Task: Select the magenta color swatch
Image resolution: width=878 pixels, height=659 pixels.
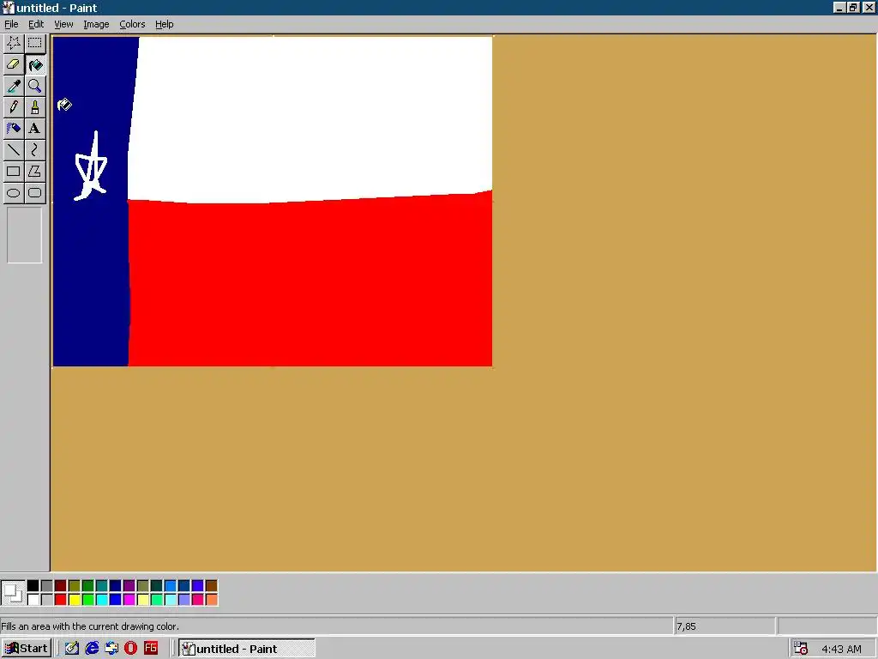Action: pyautogui.click(x=129, y=600)
